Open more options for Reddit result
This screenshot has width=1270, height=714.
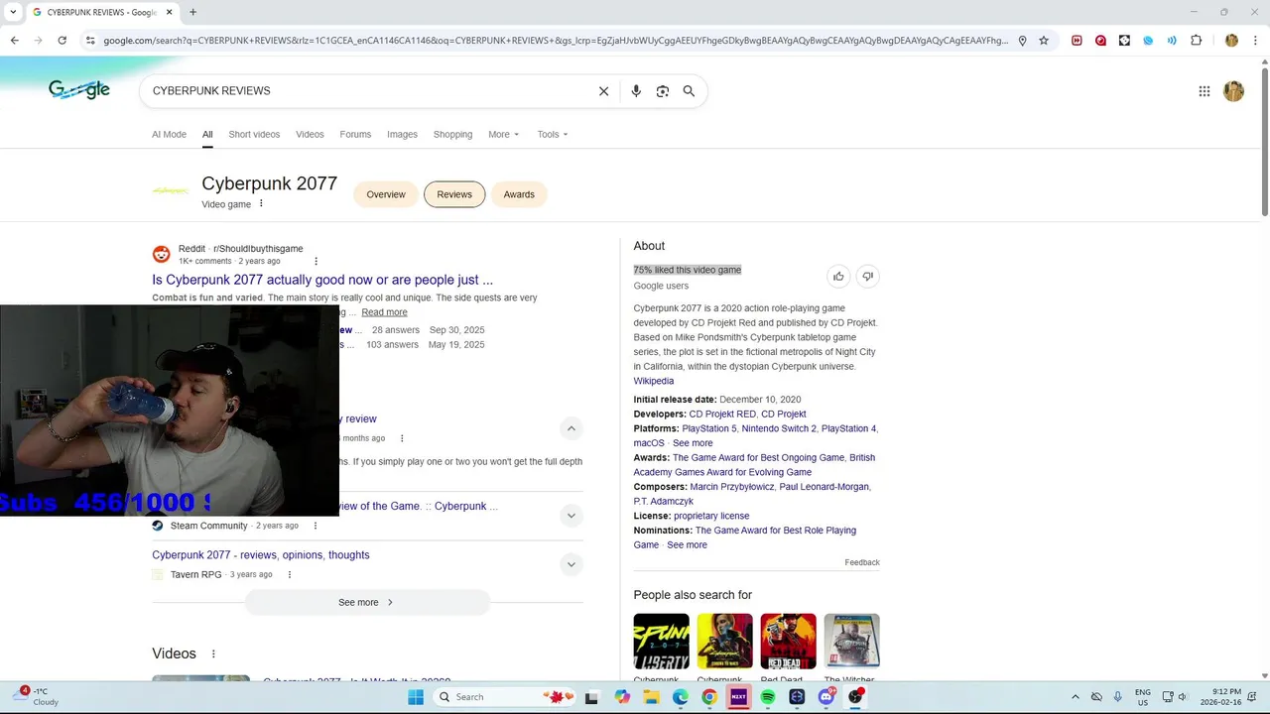(x=316, y=262)
